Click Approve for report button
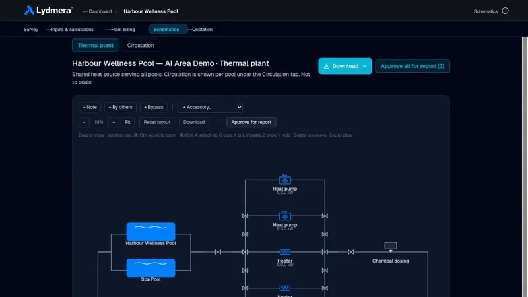This screenshot has height=297, width=528. pyautogui.click(x=251, y=122)
